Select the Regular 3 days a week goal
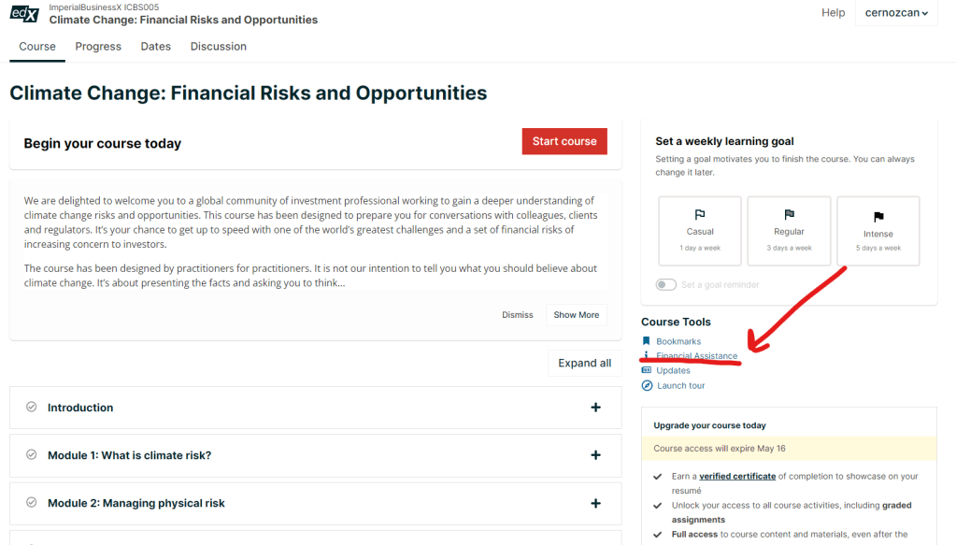Viewport: 956px width, 545px height. click(x=789, y=230)
